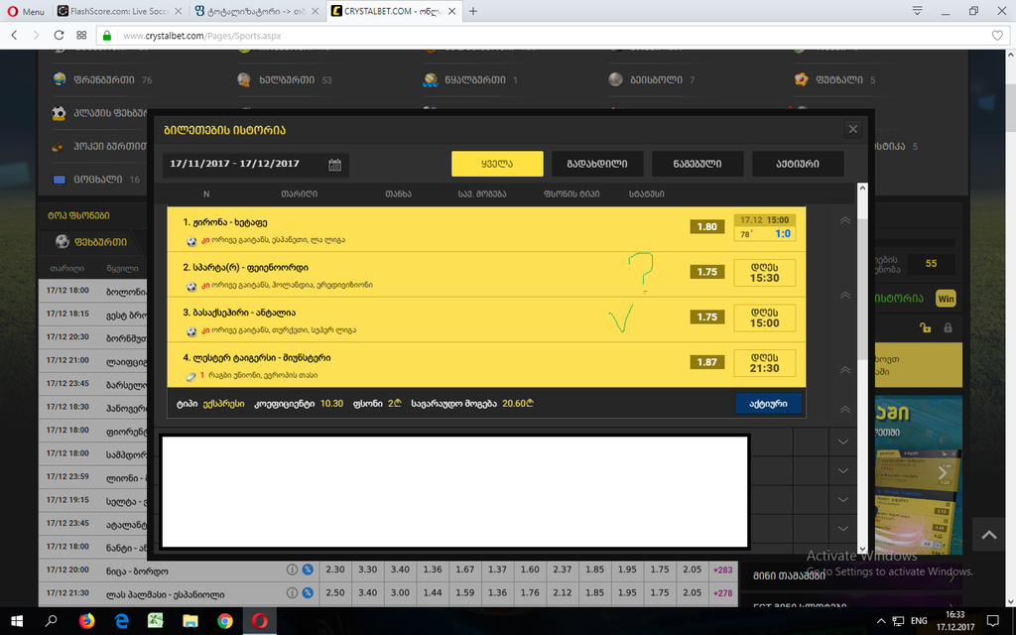
Task: Click the Win badge beside ისტორია
Action: click(946, 299)
